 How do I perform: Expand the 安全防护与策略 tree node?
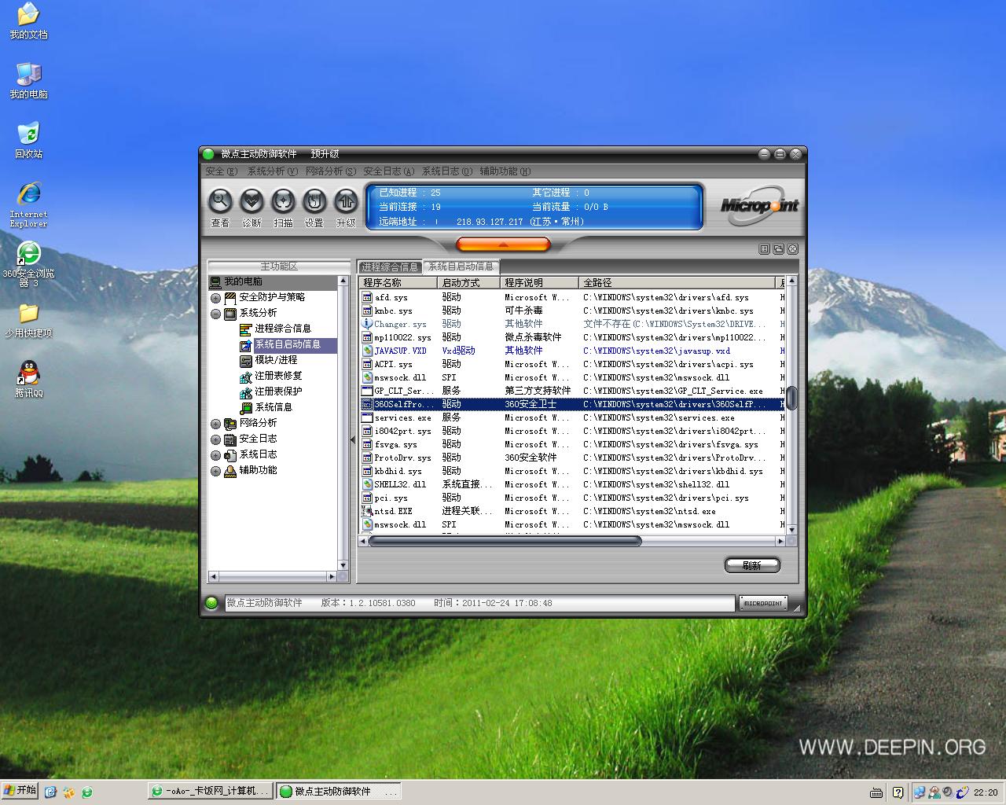[216, 298]
